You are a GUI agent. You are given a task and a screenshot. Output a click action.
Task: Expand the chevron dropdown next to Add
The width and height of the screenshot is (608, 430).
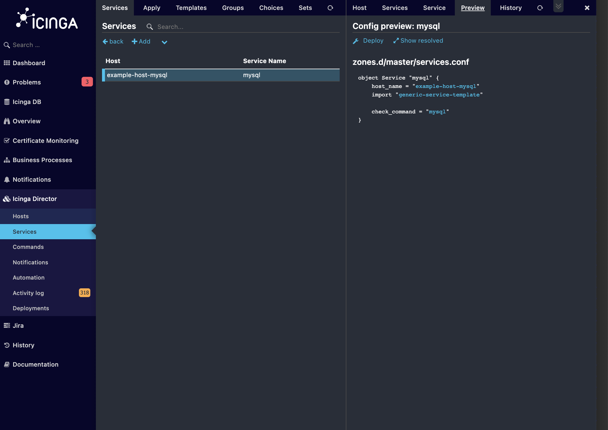pos(165,42)
